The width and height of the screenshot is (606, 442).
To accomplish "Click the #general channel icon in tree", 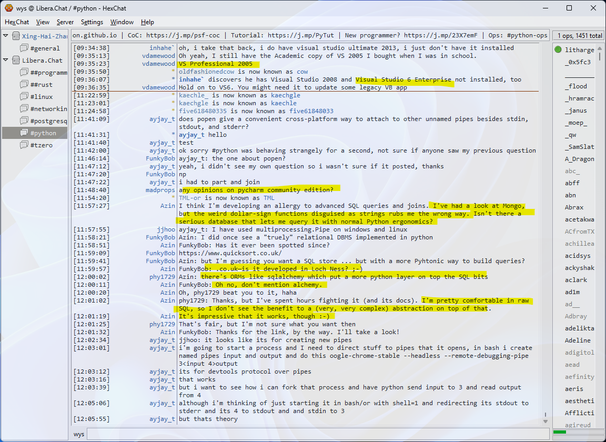I will coord(24,48).
